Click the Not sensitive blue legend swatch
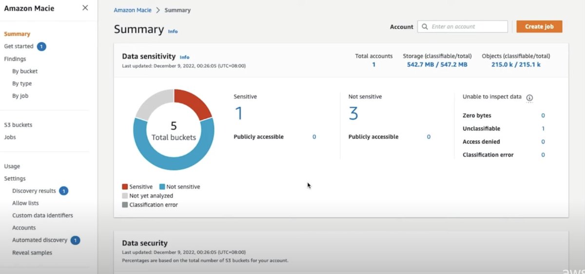 pyautogui.click(x=162, y=187)
